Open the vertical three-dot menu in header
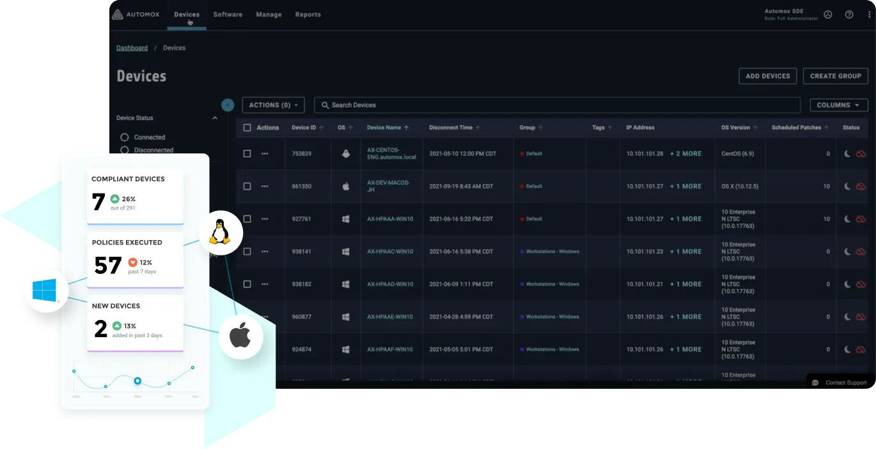The image size is (876, 449). pos(869,15)
